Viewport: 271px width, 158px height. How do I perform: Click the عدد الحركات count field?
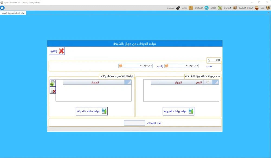coord(134,123)
